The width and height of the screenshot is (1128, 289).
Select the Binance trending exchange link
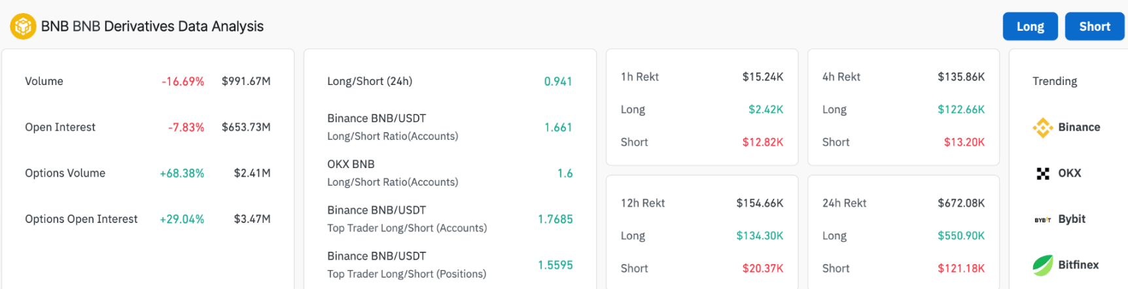click(1066, 127)
